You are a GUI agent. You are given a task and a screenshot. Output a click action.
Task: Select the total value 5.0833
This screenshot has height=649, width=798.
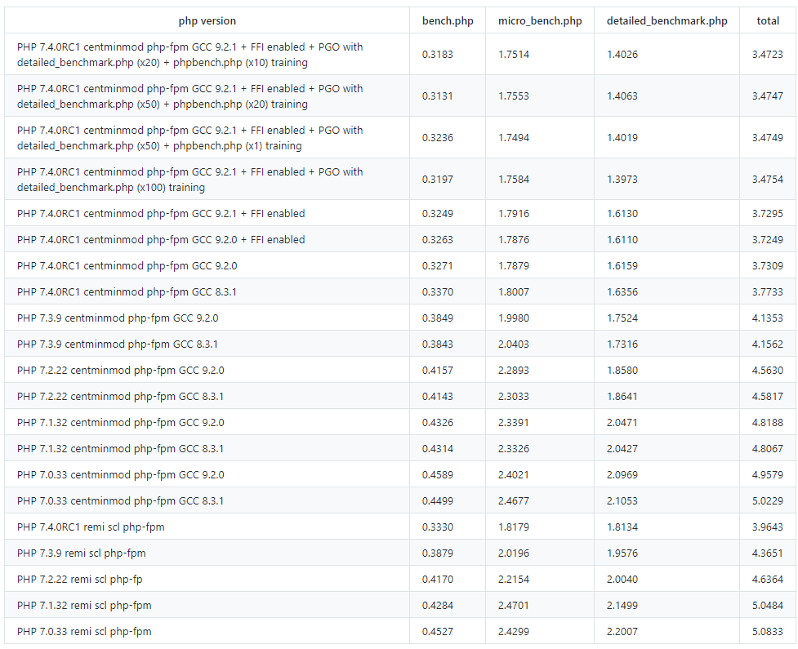pyautogui.click(x=768, y=631)
